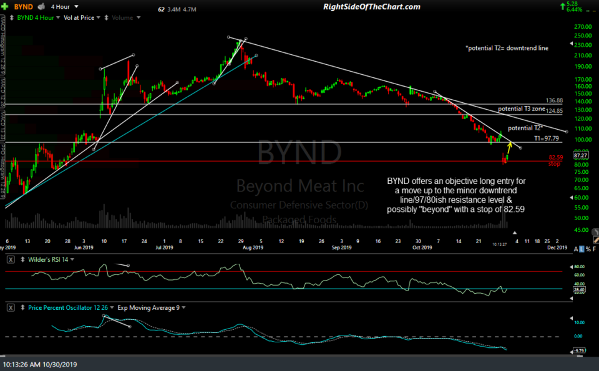The width and height of the screenshot is (599, 371).
Task: Select the stamp icon next to BYND symbol
Action: (41, 6)
